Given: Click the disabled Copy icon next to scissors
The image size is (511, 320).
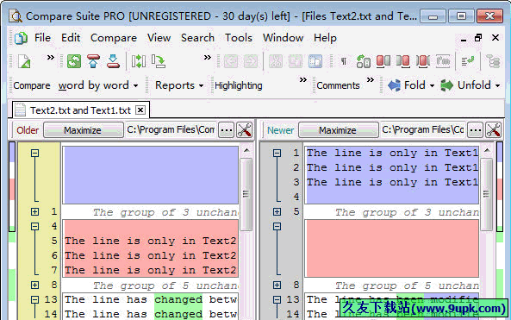Looking at the screenshot, I should pos(296,61).
